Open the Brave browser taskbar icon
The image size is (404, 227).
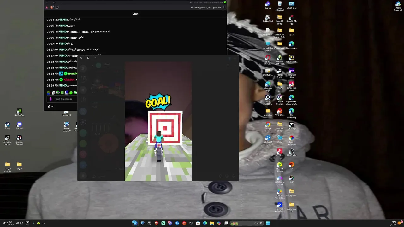[x=156, y=223]
